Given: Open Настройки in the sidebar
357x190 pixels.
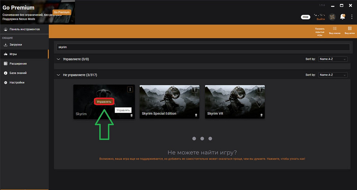Looking at the screenshot, I should point(17,82).
